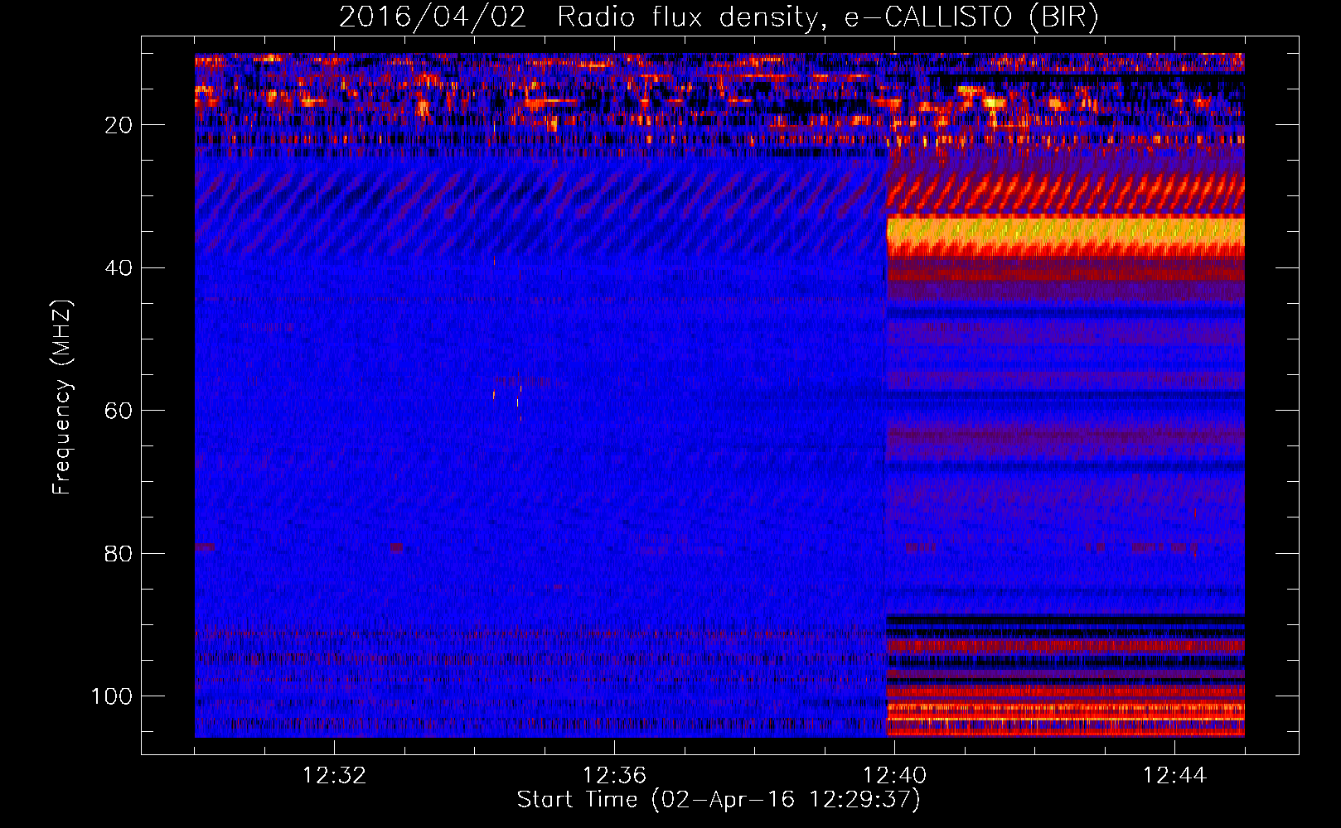Click the 20 frequency tick label
The height and width of the screenshot is (828, 1341).
click(x=119, y=125)
